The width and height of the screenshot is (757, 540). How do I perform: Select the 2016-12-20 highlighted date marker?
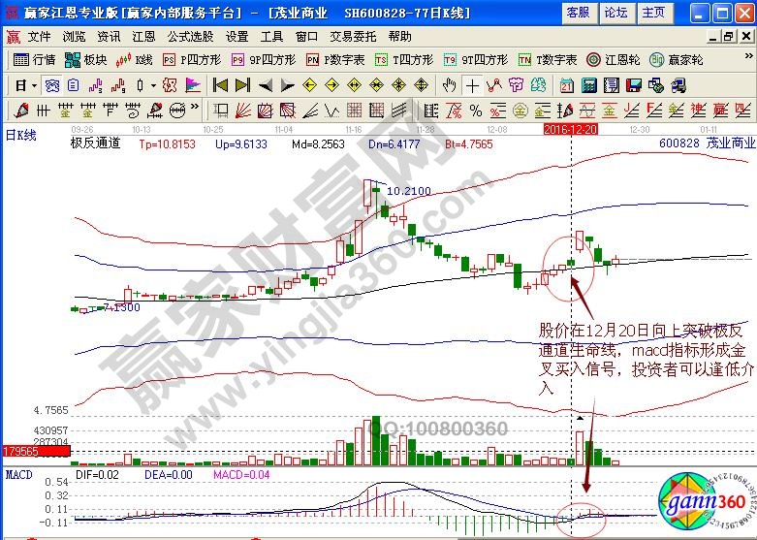click(571, 129)
